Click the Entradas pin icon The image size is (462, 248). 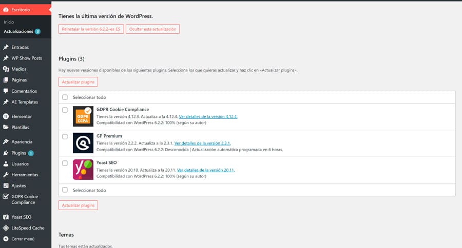point(6,47)
